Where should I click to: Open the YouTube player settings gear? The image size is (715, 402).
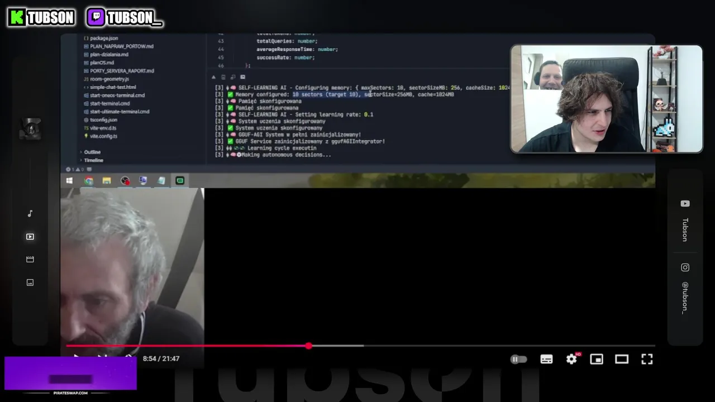tap(571, 359)
